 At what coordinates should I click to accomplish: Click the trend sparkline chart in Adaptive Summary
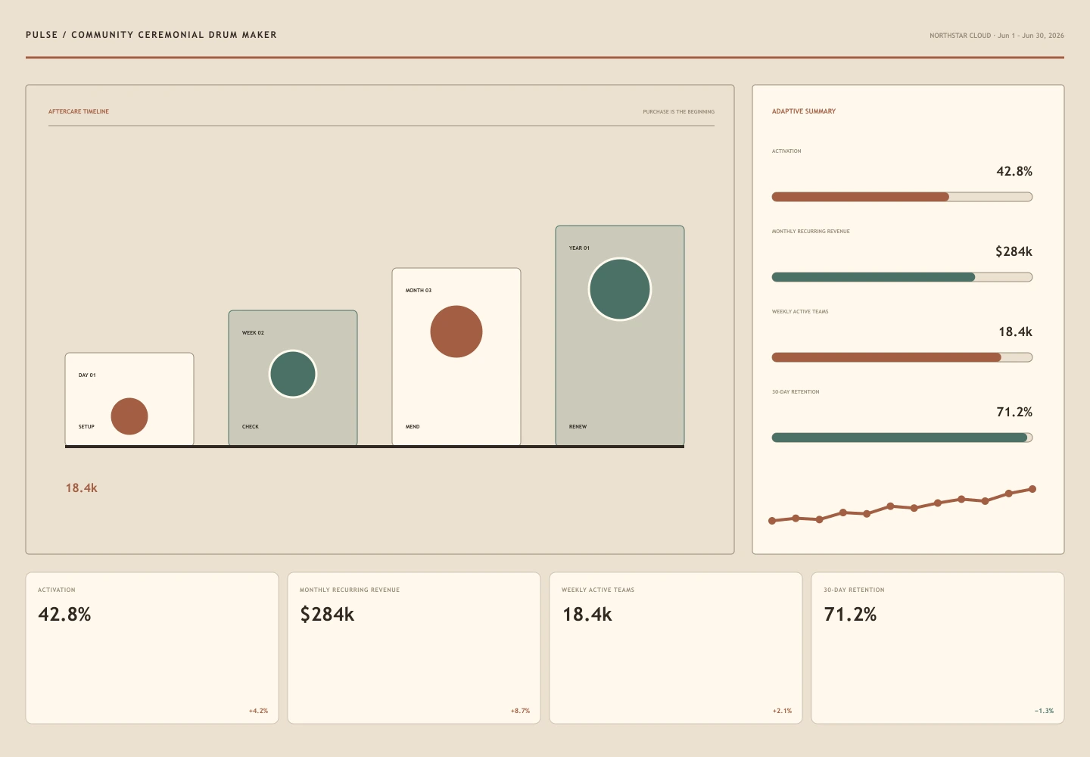pyautogui.click(x=902, y=505)
